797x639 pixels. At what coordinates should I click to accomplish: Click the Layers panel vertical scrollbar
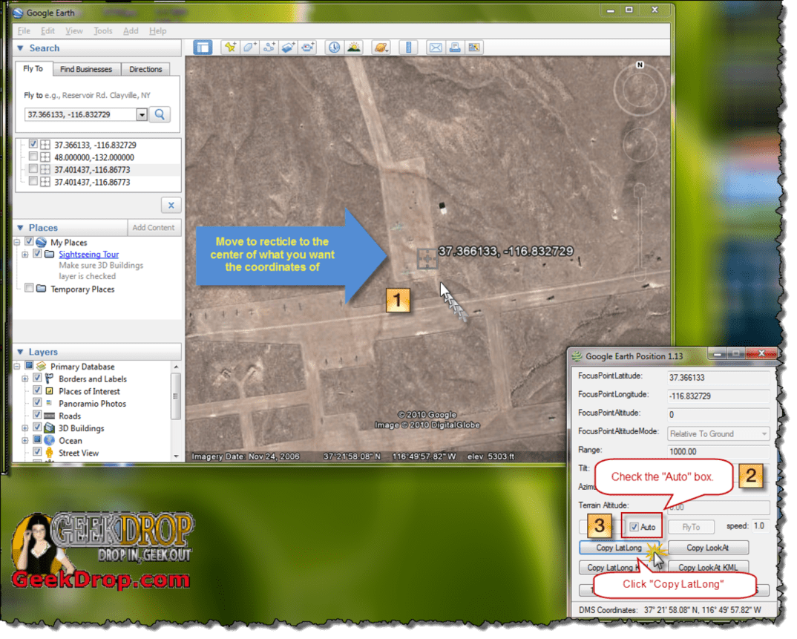(176, 396)
